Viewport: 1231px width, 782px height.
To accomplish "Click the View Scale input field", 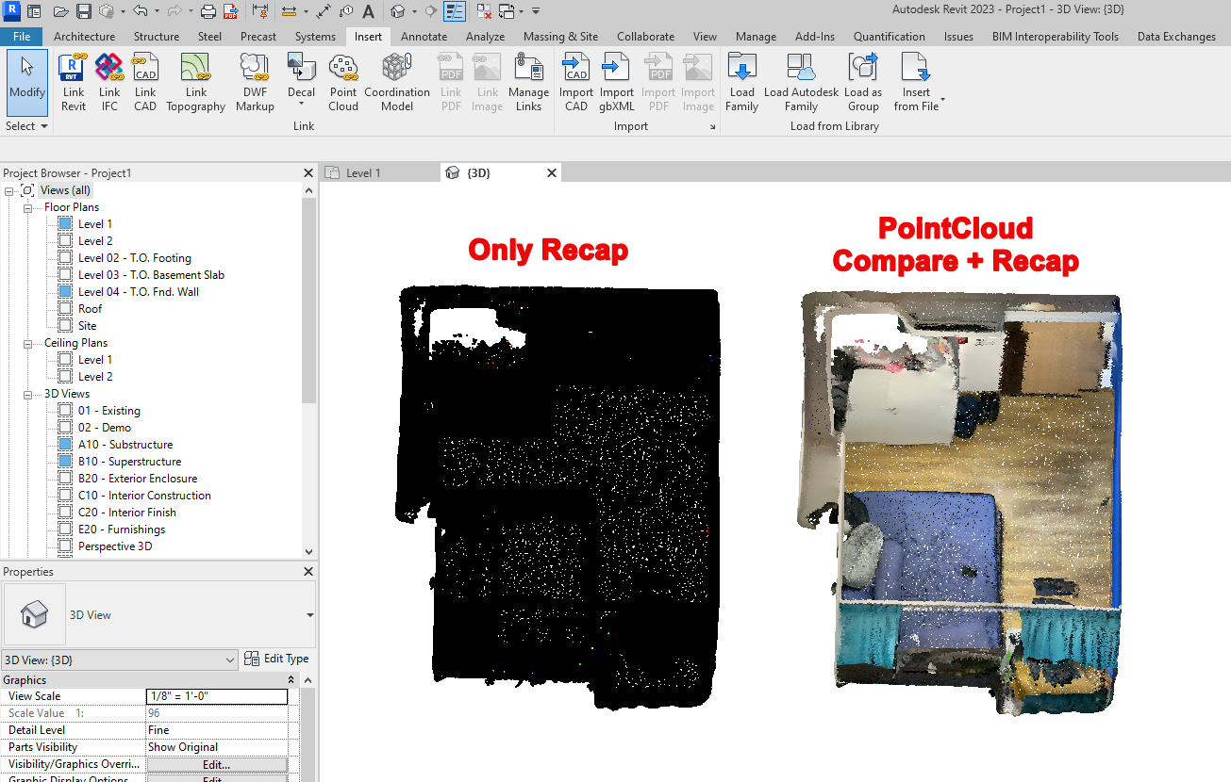I will tap(216, 696).
